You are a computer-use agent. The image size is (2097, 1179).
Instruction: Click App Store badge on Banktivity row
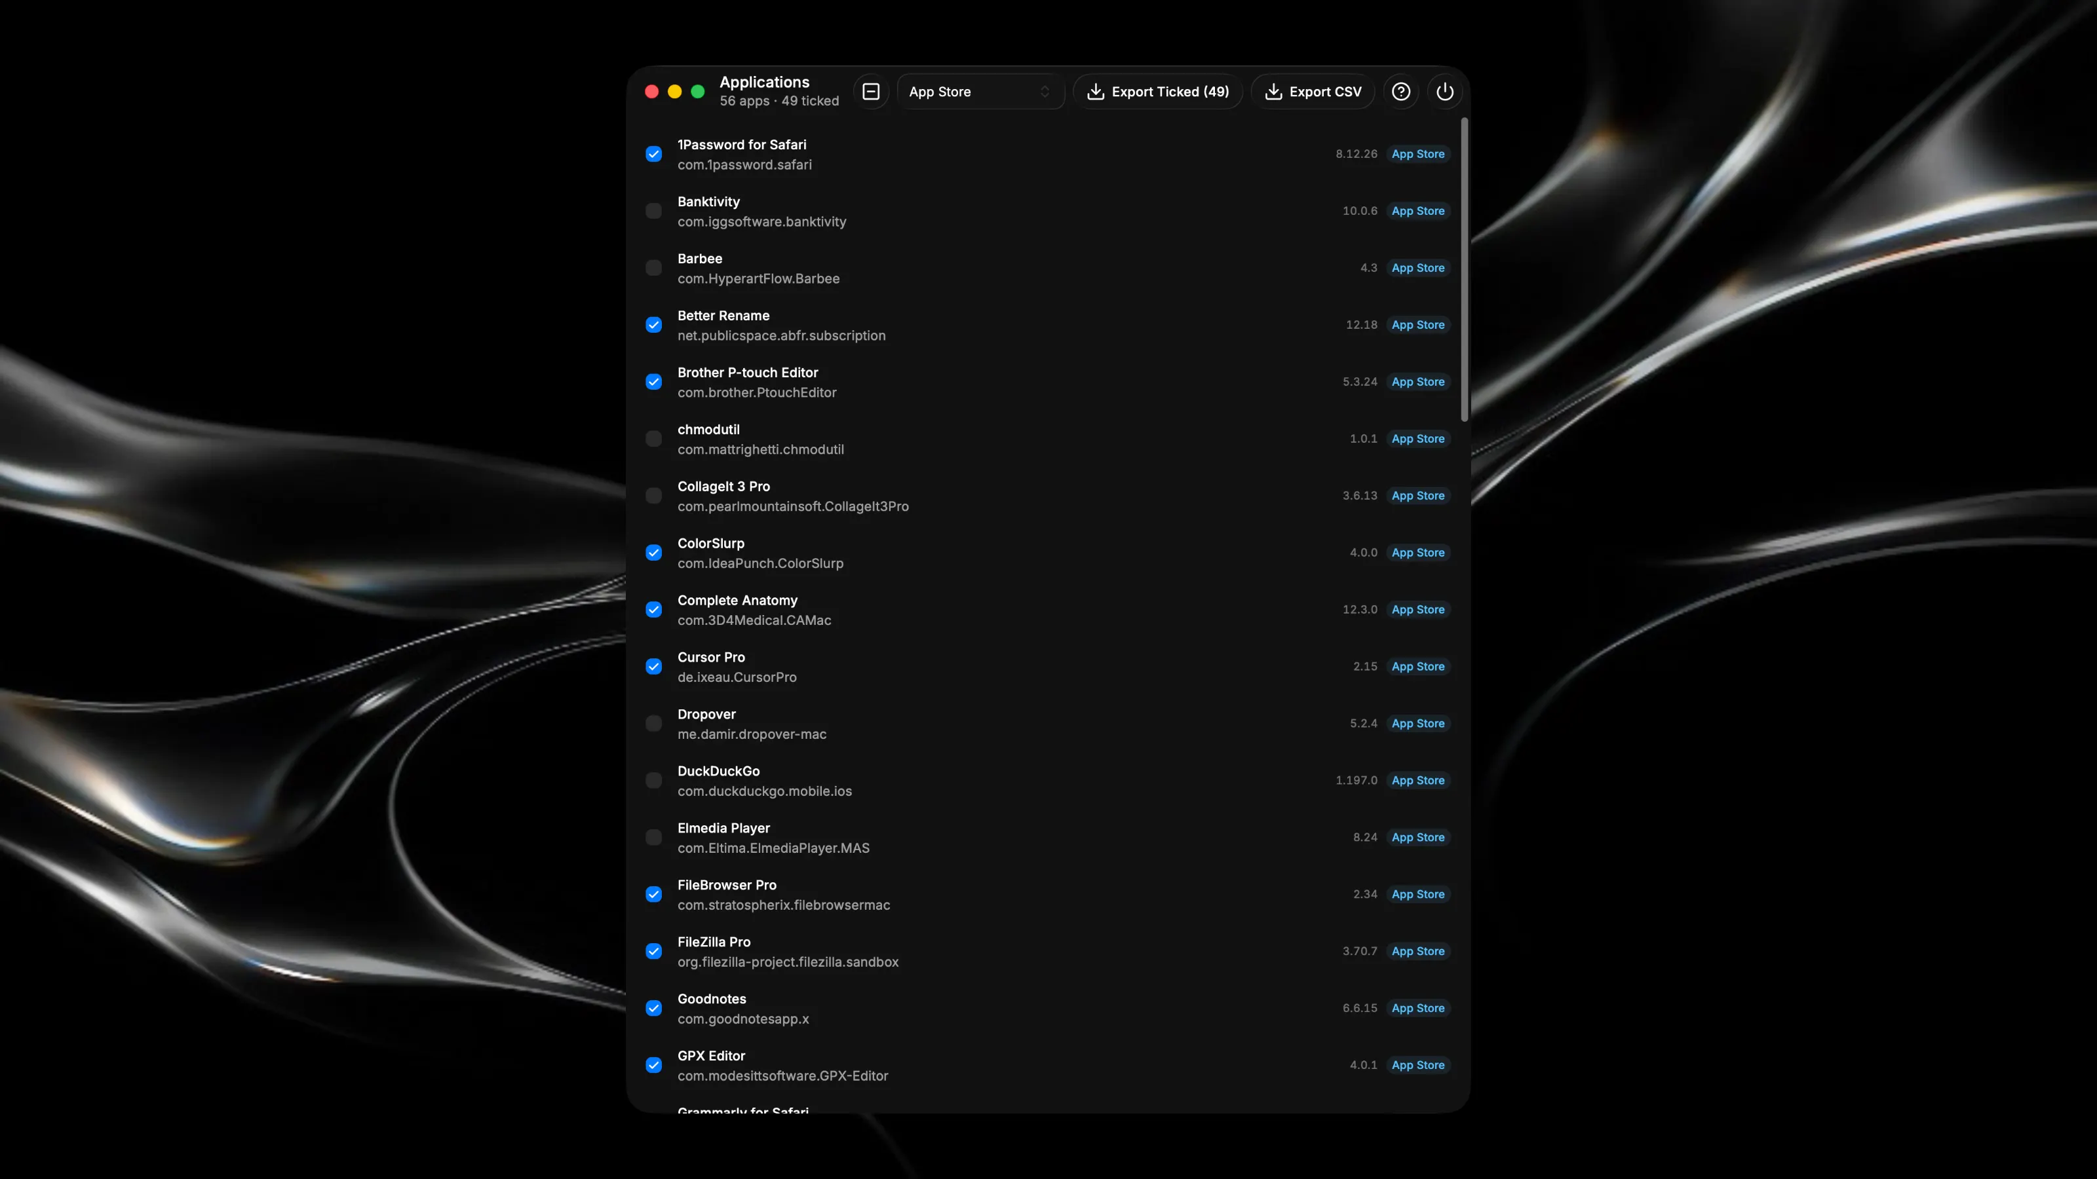pos(1418,211)
